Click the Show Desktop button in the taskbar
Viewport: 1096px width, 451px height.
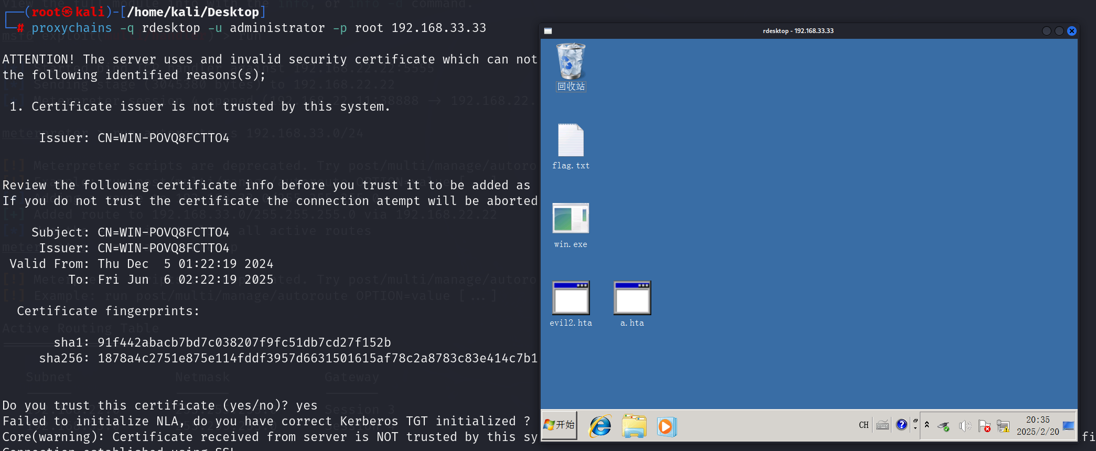click(1069, 425)
